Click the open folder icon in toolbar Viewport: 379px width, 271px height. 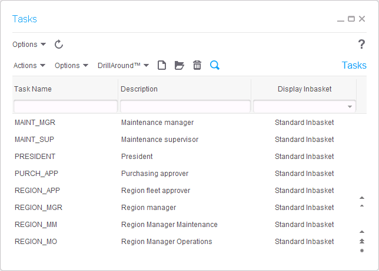pyautogui.click(x=179, y=65)
